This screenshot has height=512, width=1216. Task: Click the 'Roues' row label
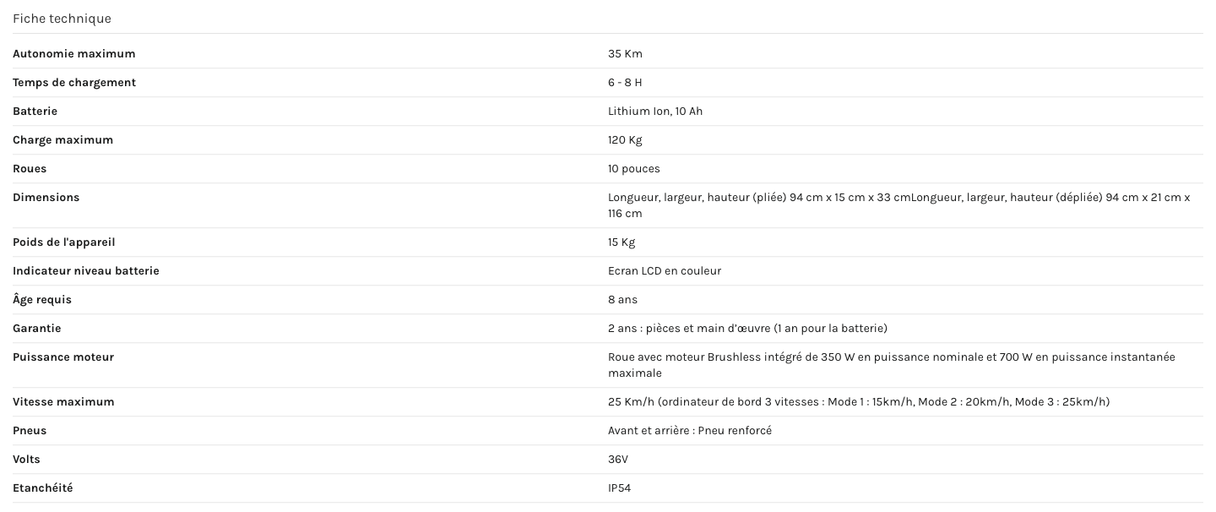[30, 169]
